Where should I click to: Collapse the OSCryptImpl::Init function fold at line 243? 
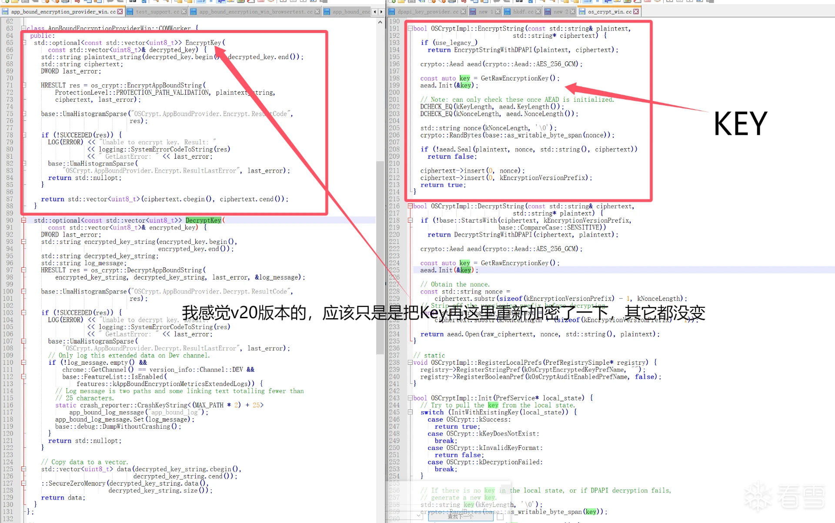click(x=410, y=398)
